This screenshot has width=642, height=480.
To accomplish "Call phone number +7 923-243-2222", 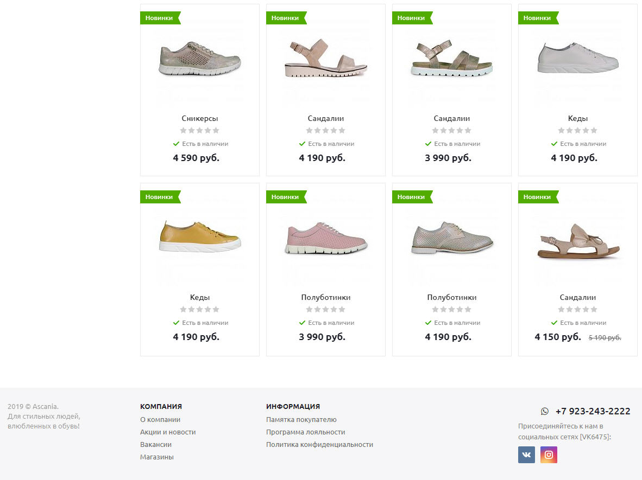I will point(593,411).
